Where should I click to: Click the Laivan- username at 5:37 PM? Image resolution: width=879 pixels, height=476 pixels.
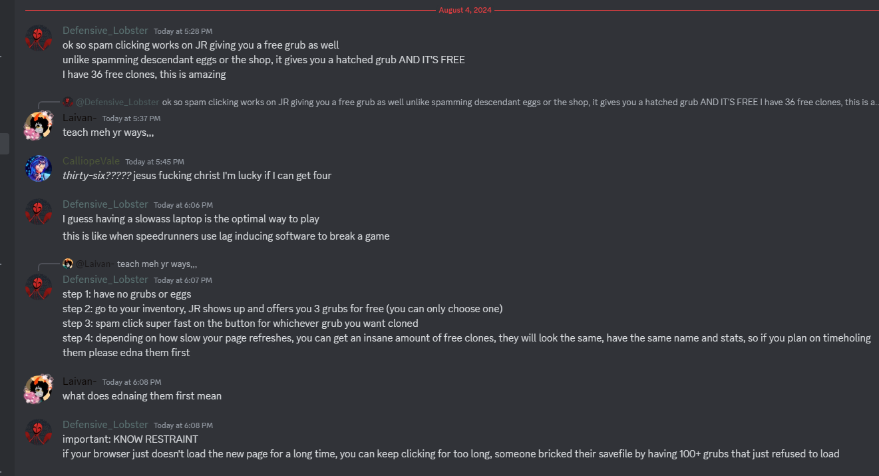pyautogui.click(x=80, y=118)
